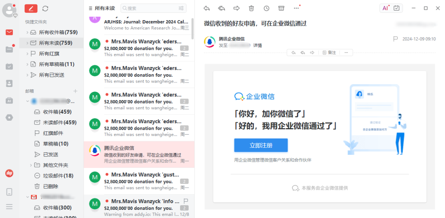The height and width of the screenshot is (218, 445).
Task: Click 详情 to show recipient details
Action: [258, 45]
